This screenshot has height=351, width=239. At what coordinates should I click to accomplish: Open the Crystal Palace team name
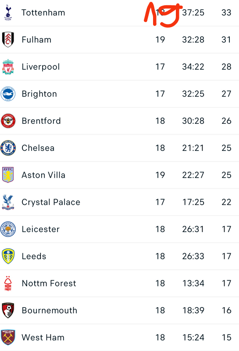point(51,202)
